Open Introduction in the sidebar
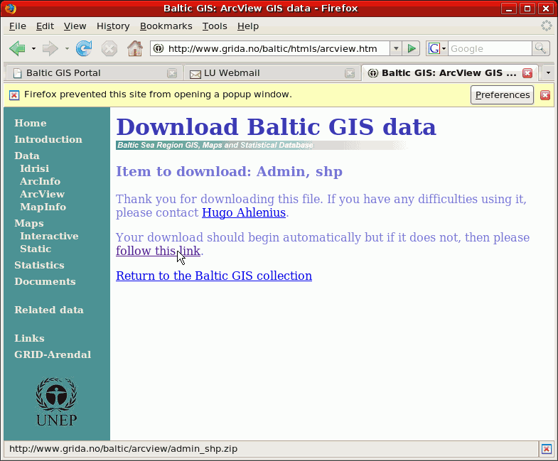This screenshot has width=558, height=461. coord(48,139)
